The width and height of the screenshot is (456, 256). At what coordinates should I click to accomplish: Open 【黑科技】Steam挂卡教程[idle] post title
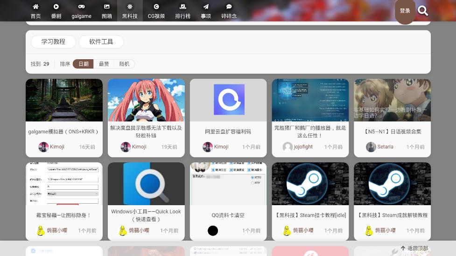pos(310,215)
